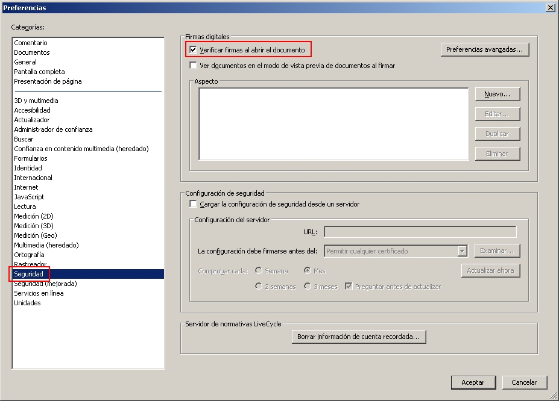
Task: Confirm preferences with 'Aceptar'
Action: coord(473,382)
